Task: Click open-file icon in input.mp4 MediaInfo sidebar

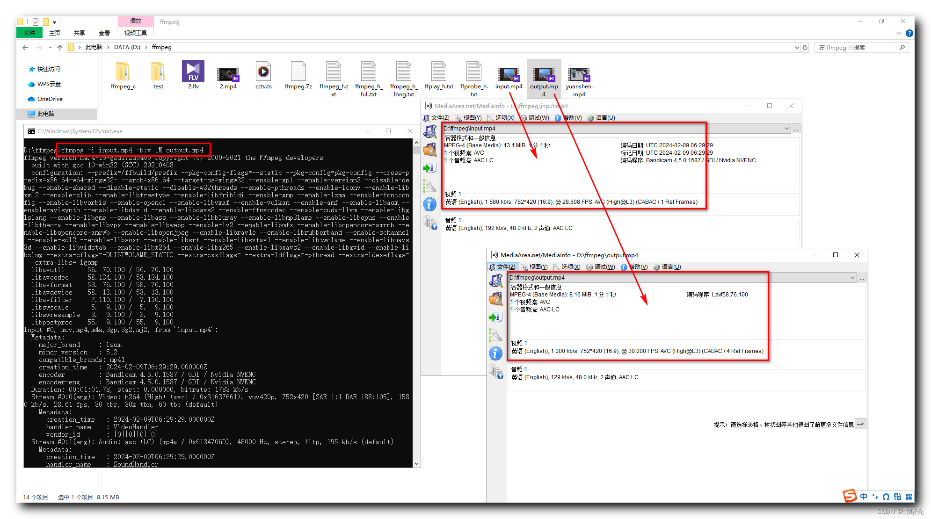Action: point(430,131)
